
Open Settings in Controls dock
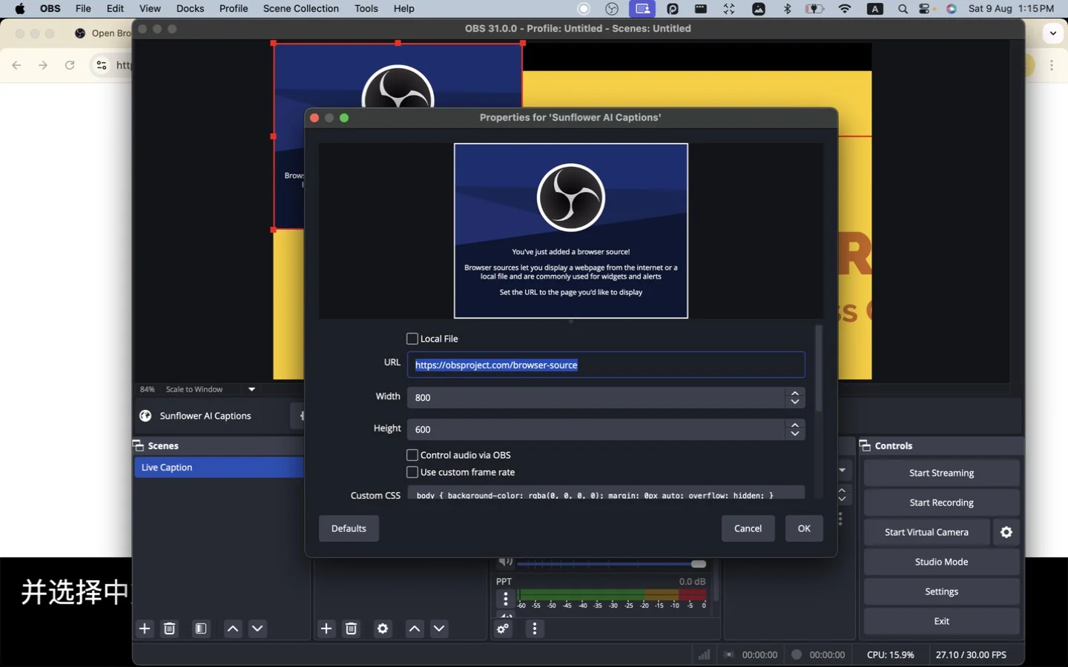(941, 591)
